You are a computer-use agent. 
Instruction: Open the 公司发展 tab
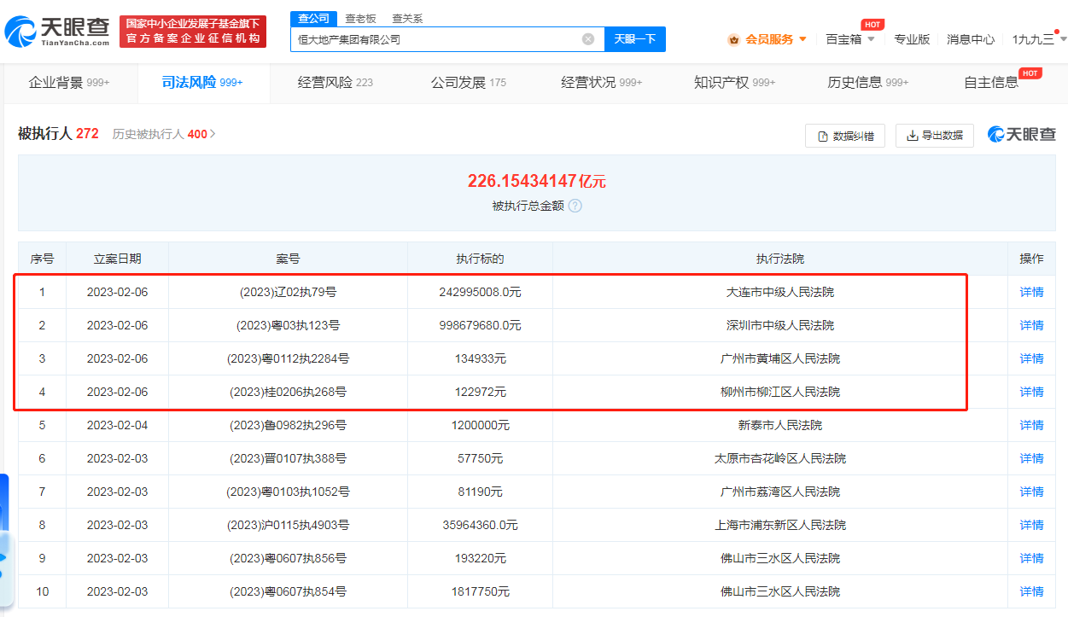[x=469, y=83]
